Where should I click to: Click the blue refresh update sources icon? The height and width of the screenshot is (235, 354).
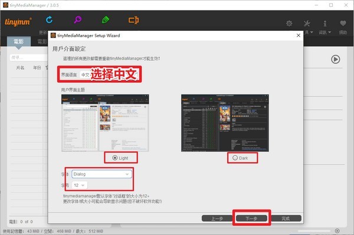pyautogui.click(x=49, y=20)
